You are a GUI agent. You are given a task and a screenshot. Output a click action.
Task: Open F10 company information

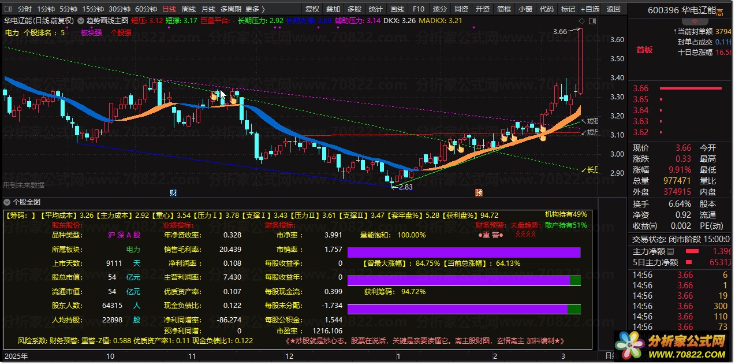419,9
